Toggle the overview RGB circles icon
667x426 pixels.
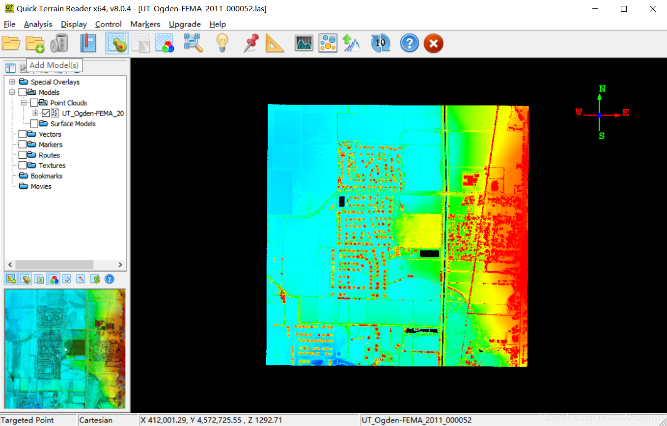[54, 279]
